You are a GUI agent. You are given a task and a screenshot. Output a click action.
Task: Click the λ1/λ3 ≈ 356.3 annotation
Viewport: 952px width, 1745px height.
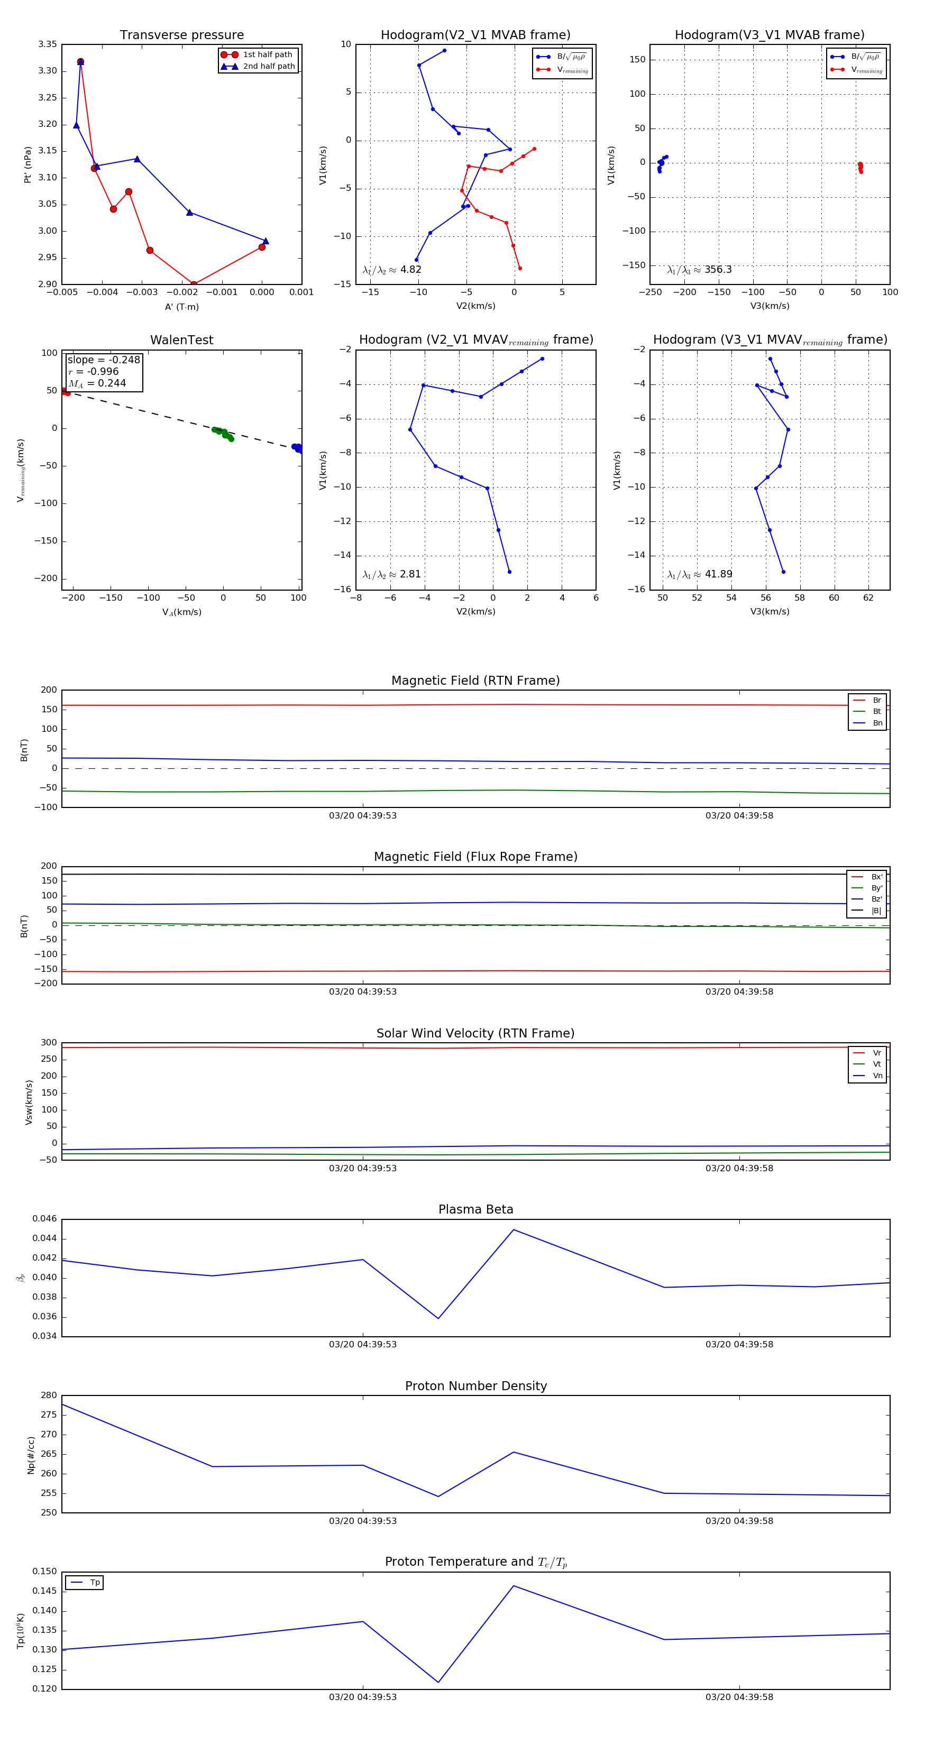pyautogui.click(x=699, y=270)
